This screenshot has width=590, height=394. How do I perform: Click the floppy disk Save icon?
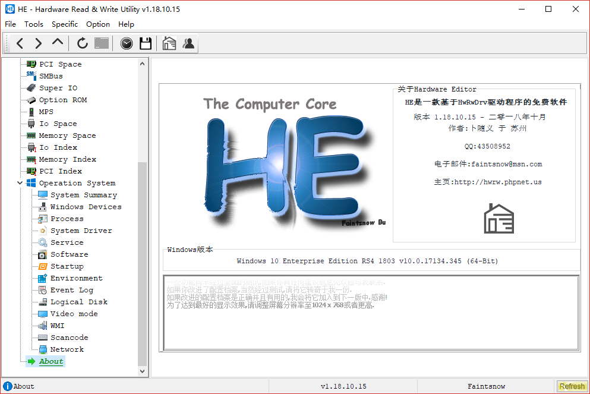click(146, 43)
